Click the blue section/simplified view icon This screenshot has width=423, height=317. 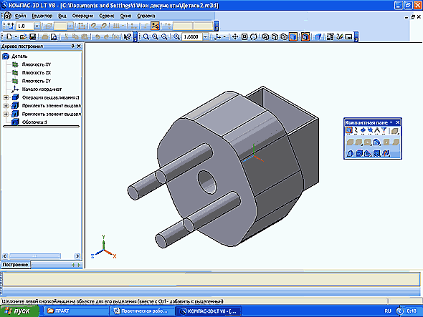pos(318,36)
